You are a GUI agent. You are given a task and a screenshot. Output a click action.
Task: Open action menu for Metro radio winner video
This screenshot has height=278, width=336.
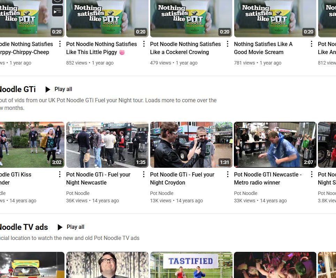312,174
